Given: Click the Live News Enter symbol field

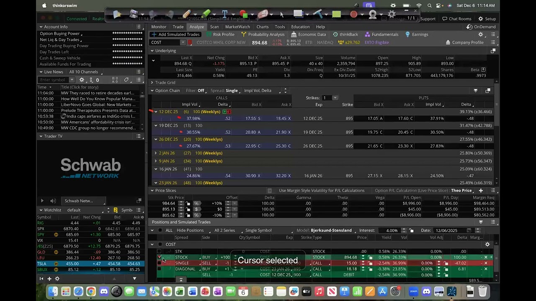Looking at the screenshot, I should [53, 80].
